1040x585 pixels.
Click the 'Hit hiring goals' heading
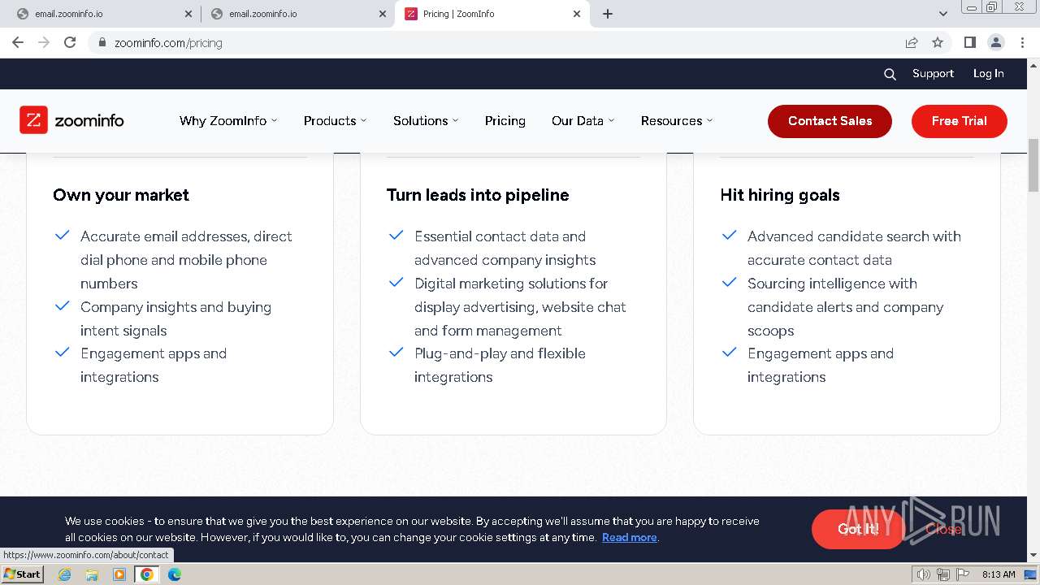[x=780, y=195]
